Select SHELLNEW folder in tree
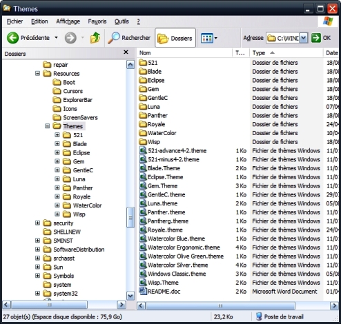The image size is (341, 324). 62,232
